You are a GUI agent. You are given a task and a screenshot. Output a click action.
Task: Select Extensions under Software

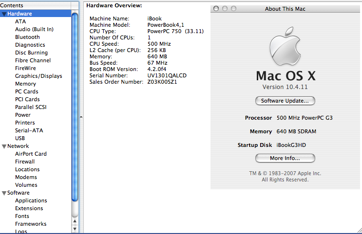click(x=29, y=208)
